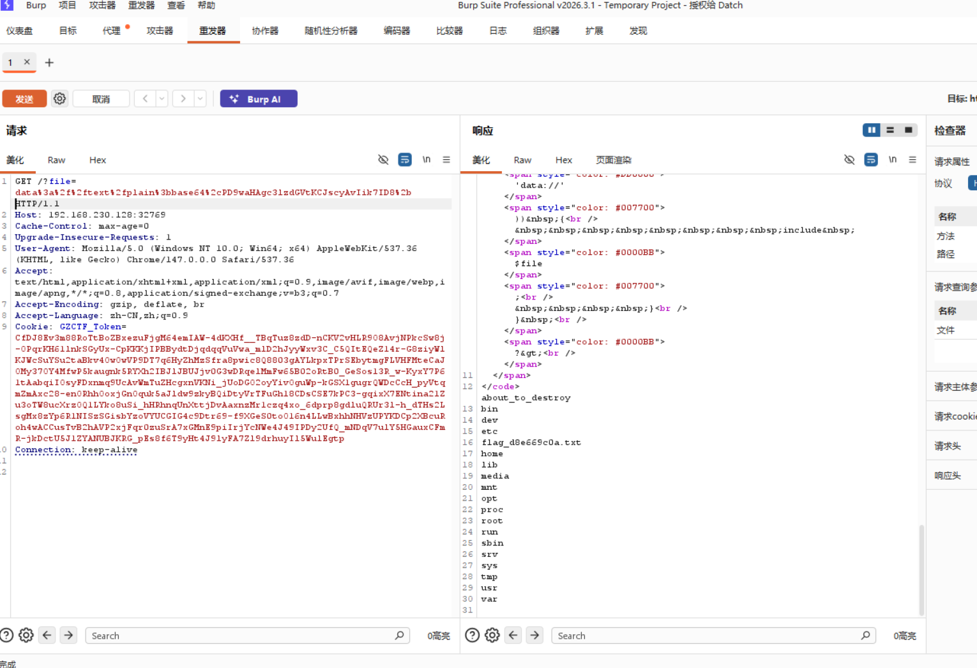Open the back-history dropdown arrow

tap(162, 99)
